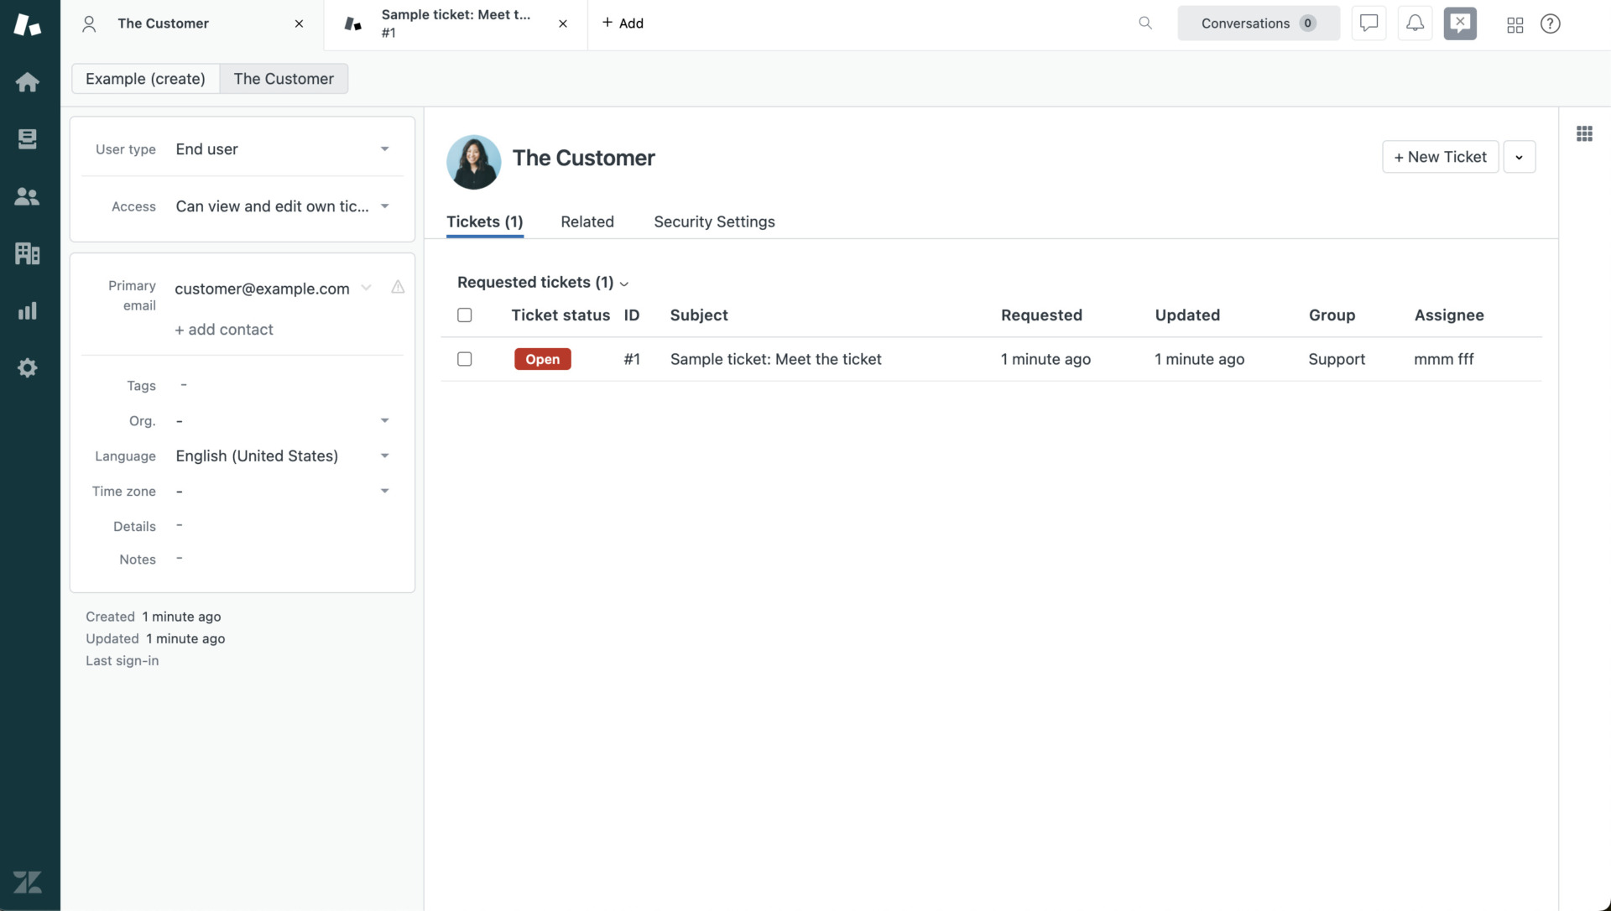Open the Zendesk products grid icon
The height and width of the screenshot is (911, 1611).
click(x=1515, y=24)
